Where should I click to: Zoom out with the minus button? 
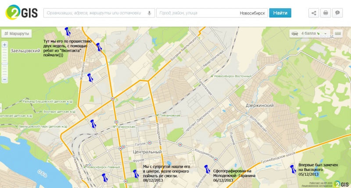4,80
